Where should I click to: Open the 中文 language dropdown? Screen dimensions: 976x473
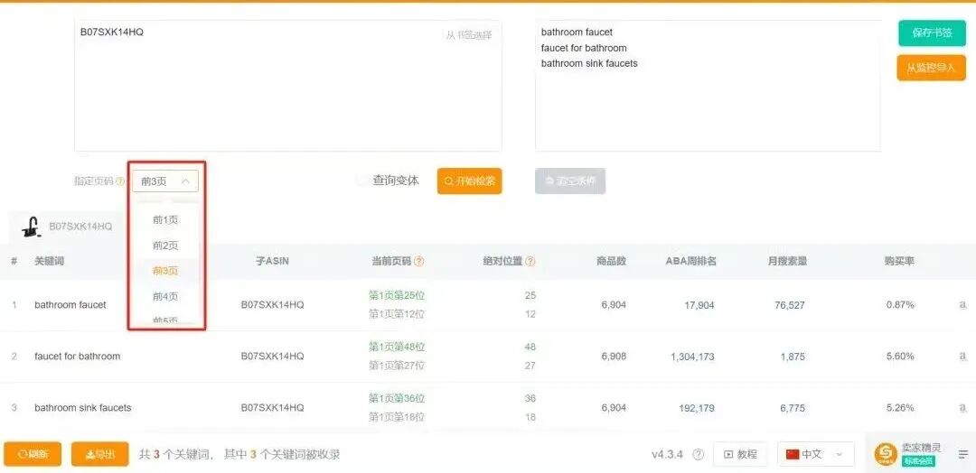816,454
